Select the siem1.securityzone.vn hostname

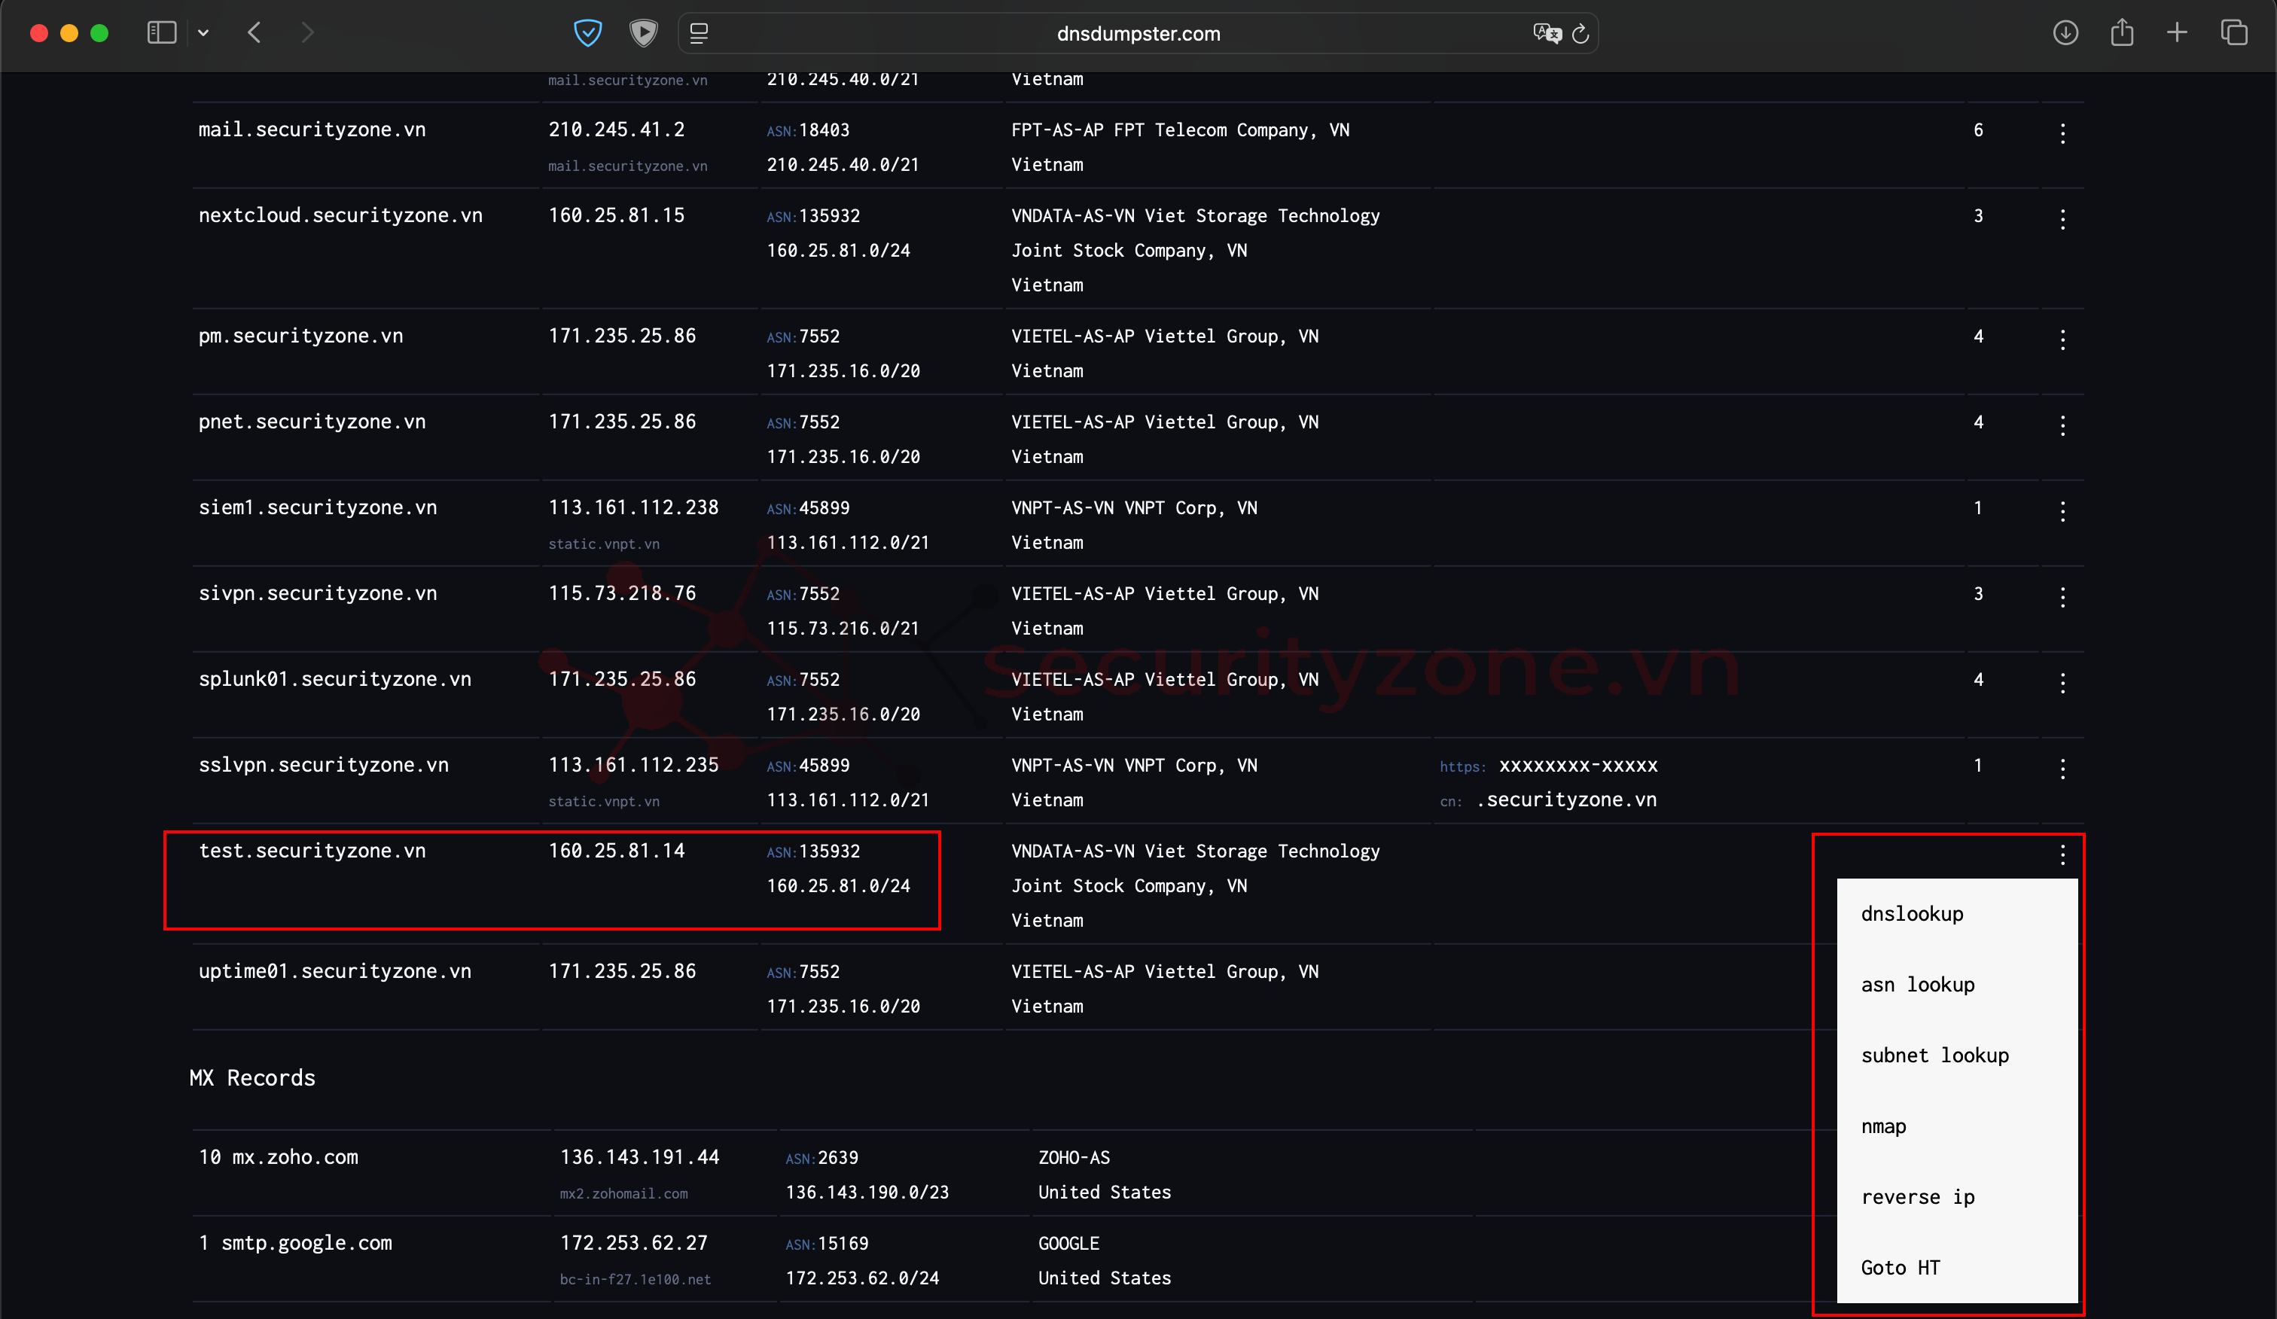click(318, 507)
